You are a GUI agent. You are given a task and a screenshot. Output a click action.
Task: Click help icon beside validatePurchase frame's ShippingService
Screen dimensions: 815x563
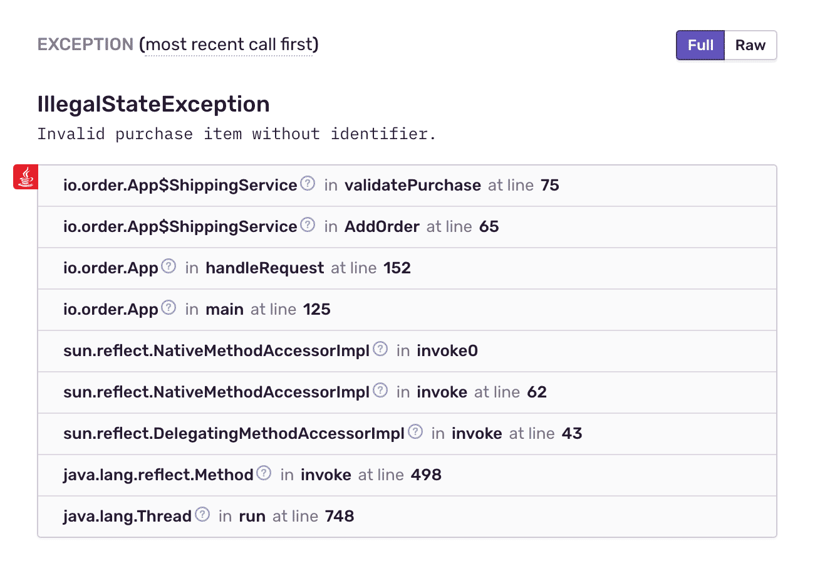click(308, 184)
